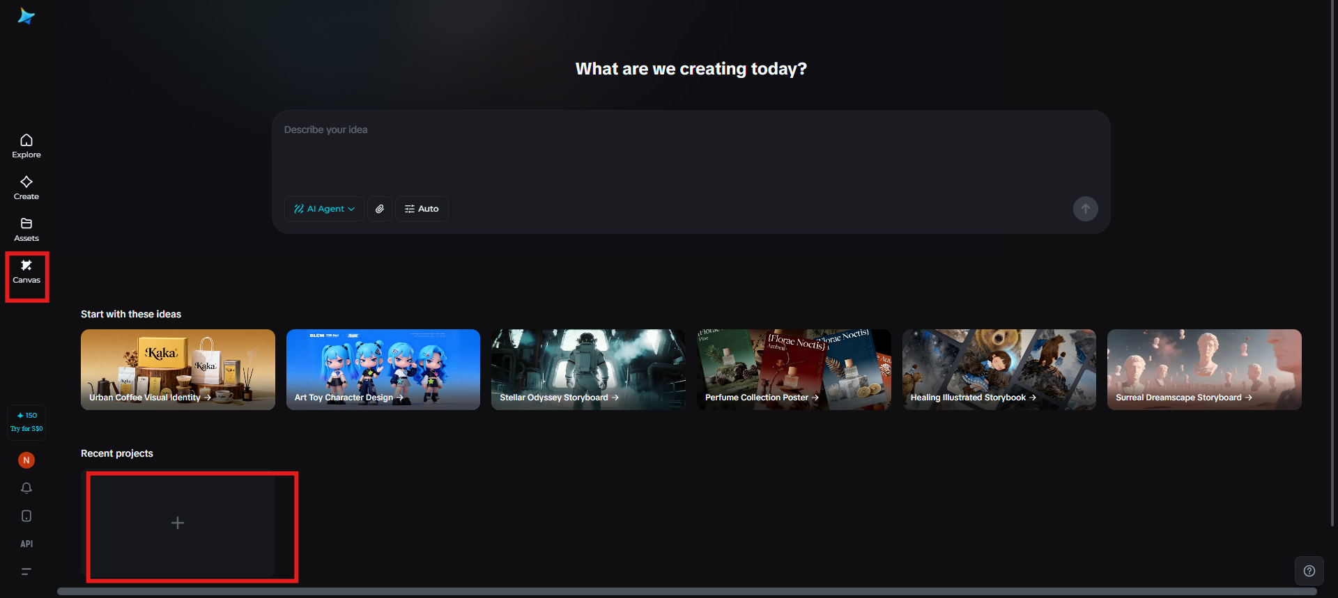Collapse the sidebar menu icon
This screenshot has width=1338, height=598.
[x=26, y=572]
